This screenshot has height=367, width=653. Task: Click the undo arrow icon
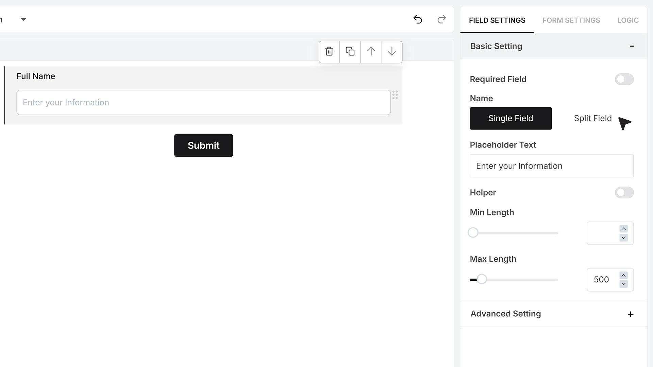(418, 19)
